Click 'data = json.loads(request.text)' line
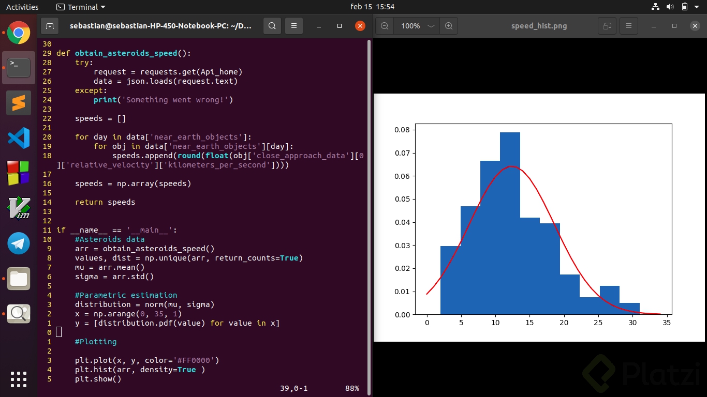The height and width of the screenshot is (397, 707). [x=166, y=81]
